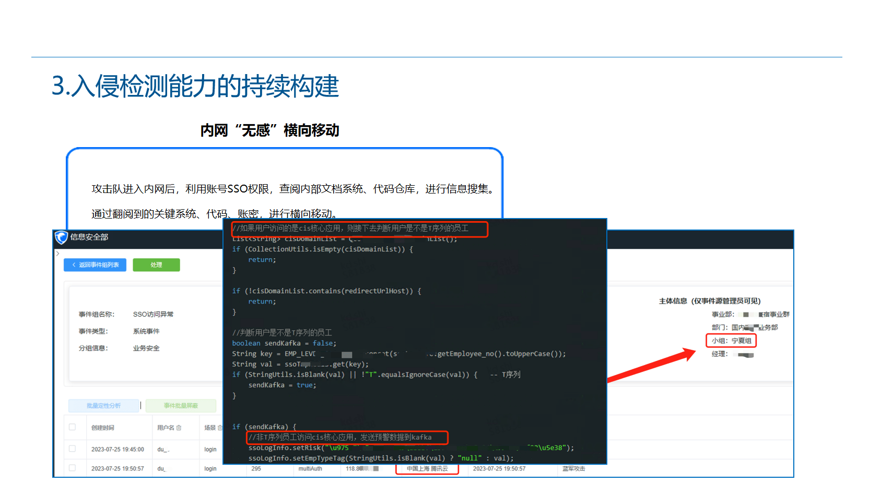This screenshot has height=495, width=881.
Task: Click the 创建时间 column header
Action: click(103, 428)
